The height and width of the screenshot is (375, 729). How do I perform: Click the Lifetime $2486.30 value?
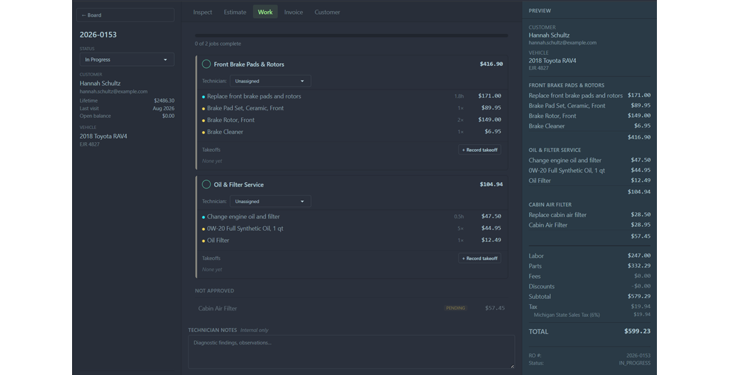pos(164,101)
